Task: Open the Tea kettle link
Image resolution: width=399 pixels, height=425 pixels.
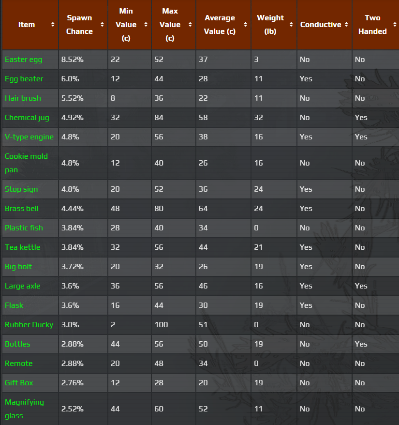Action: pyautogui.click(x=23, y=247)
